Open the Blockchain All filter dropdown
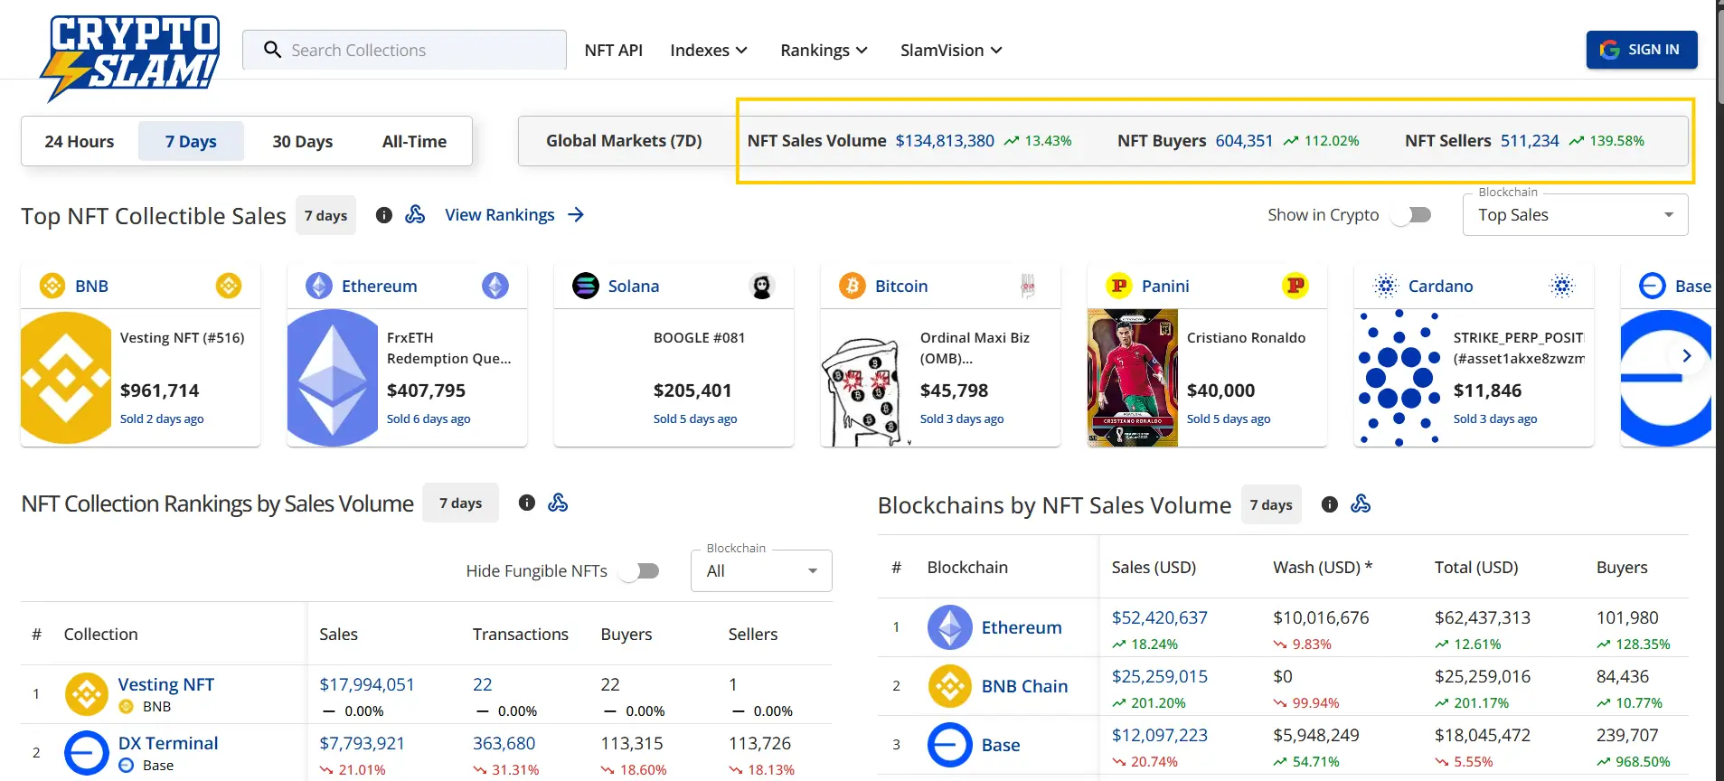The width and height of the screenshot is (1724, 781). (760, 571)
